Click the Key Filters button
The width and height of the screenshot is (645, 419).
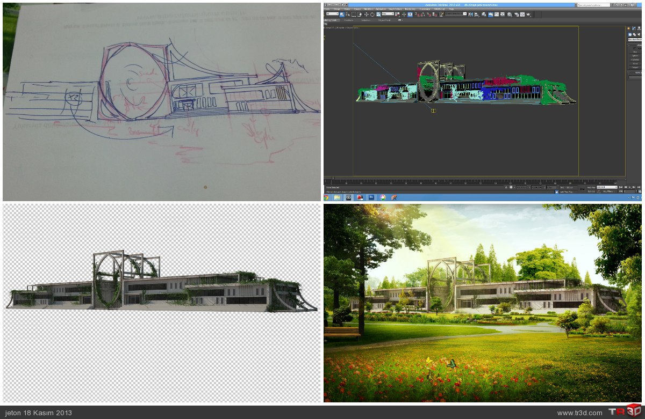pos(609,192)
